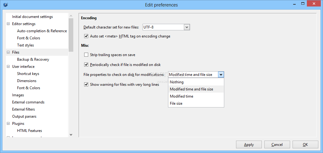Open Backup & Recovery preferences page

tap(33, 59)
